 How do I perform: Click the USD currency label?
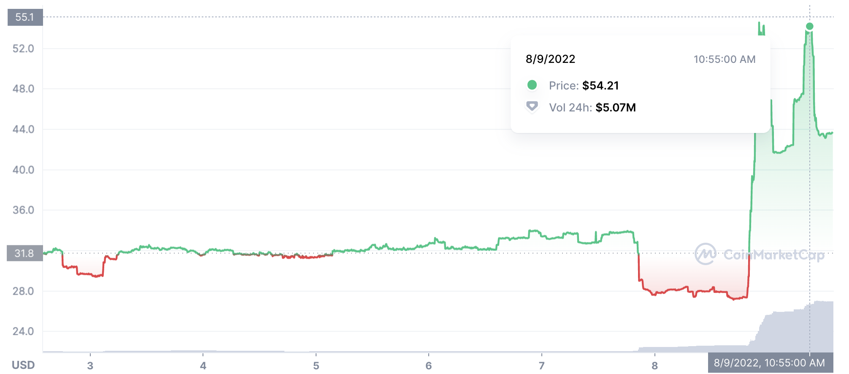pyautogui.click(x=23, y=365)
